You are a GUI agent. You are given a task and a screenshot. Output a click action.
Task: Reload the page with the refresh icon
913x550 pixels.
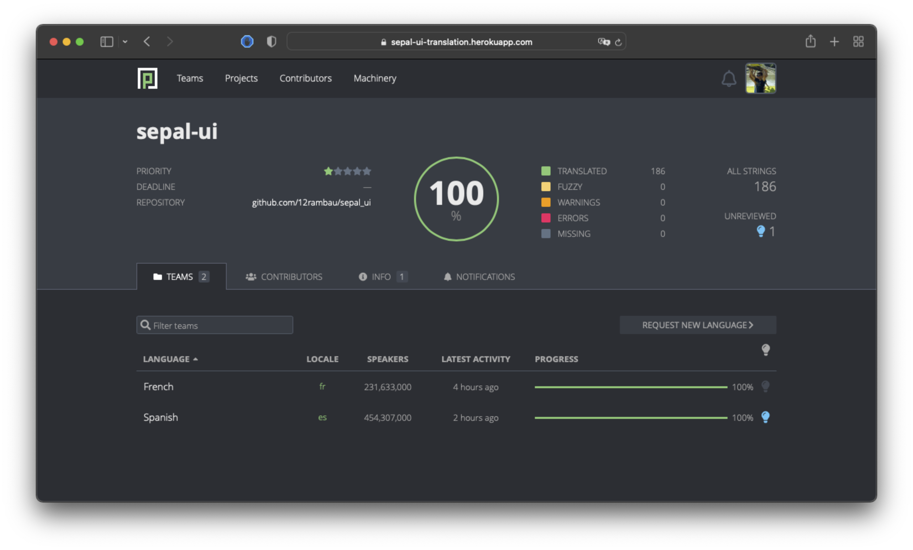tap(618, 42)
